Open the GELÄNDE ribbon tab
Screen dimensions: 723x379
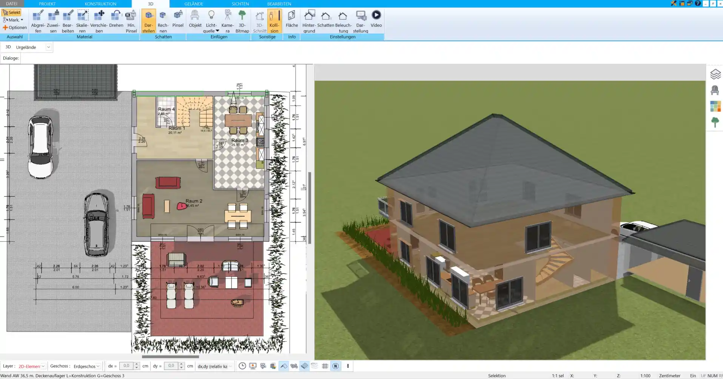194,4
